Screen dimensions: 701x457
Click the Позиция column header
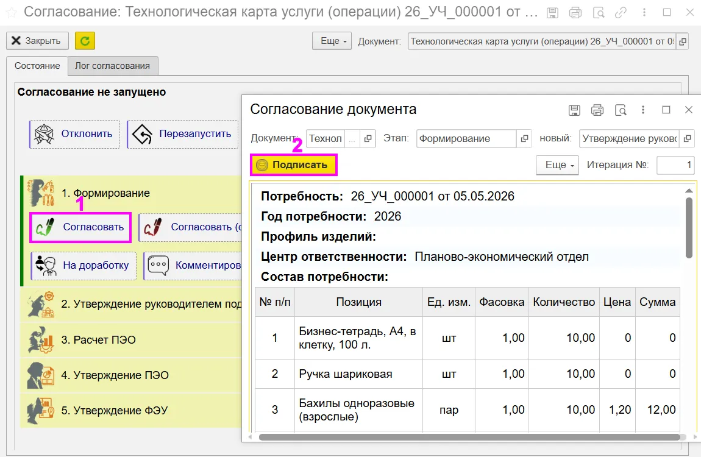coord(358,302)
